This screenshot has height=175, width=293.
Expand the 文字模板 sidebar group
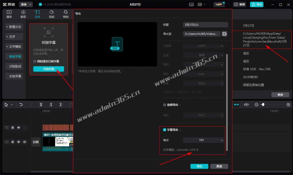(x=14, y=46)
